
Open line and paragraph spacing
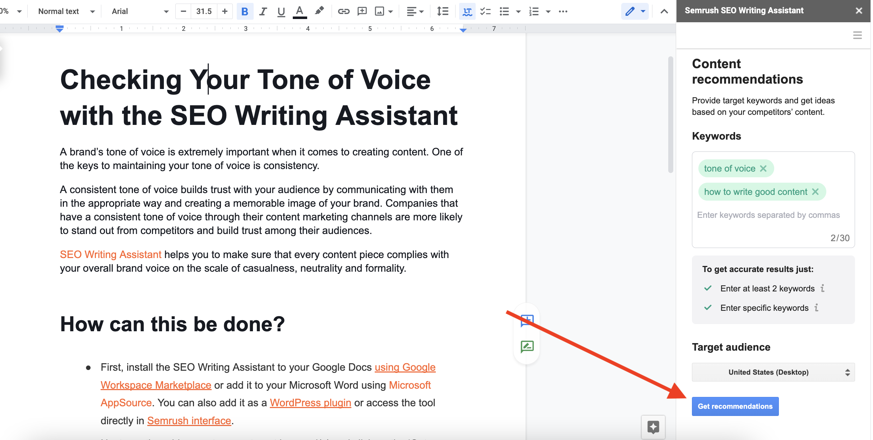click(442, 11)
